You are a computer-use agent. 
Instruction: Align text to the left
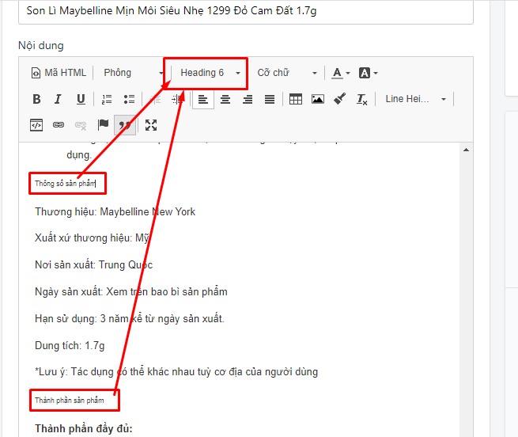202,99
